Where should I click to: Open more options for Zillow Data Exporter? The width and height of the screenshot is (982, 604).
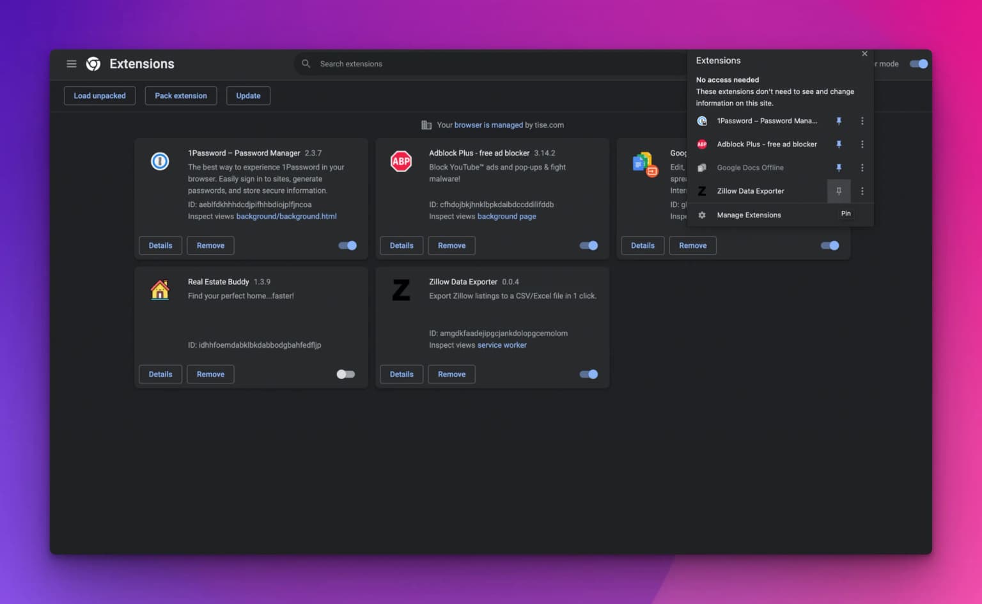click(x=862, y=191)
